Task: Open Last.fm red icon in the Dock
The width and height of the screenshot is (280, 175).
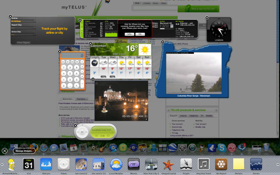Action: tap(231, 148)
